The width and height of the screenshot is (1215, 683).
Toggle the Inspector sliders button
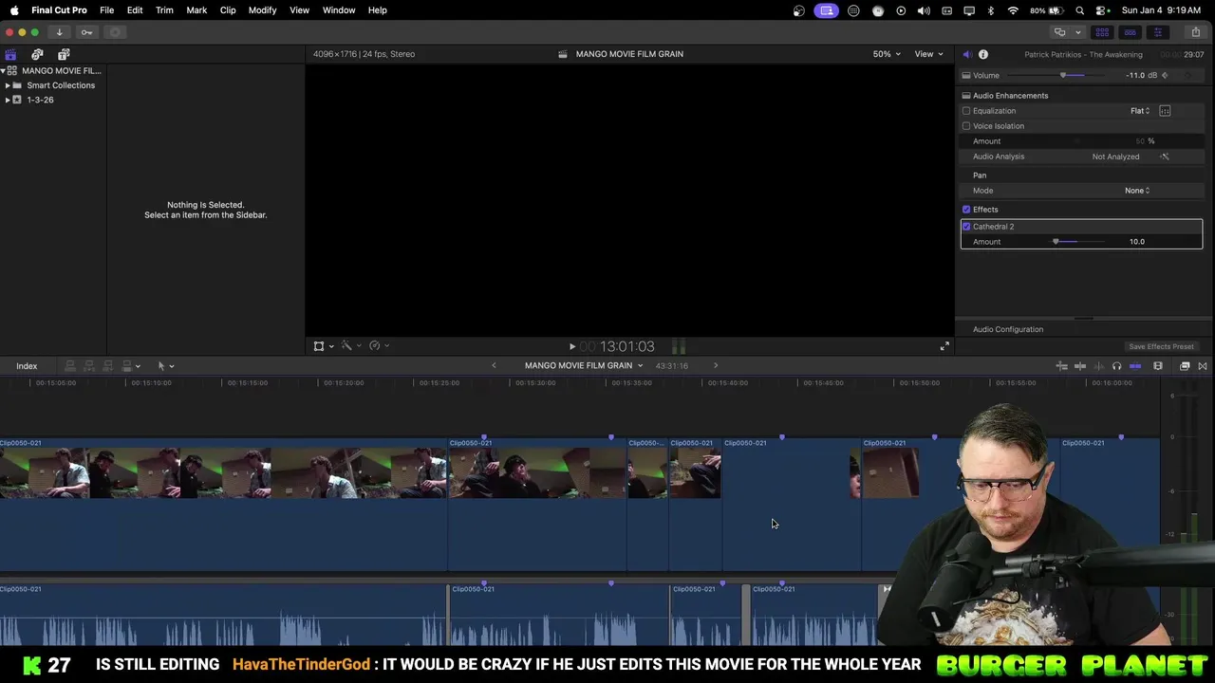(1157, 32)
